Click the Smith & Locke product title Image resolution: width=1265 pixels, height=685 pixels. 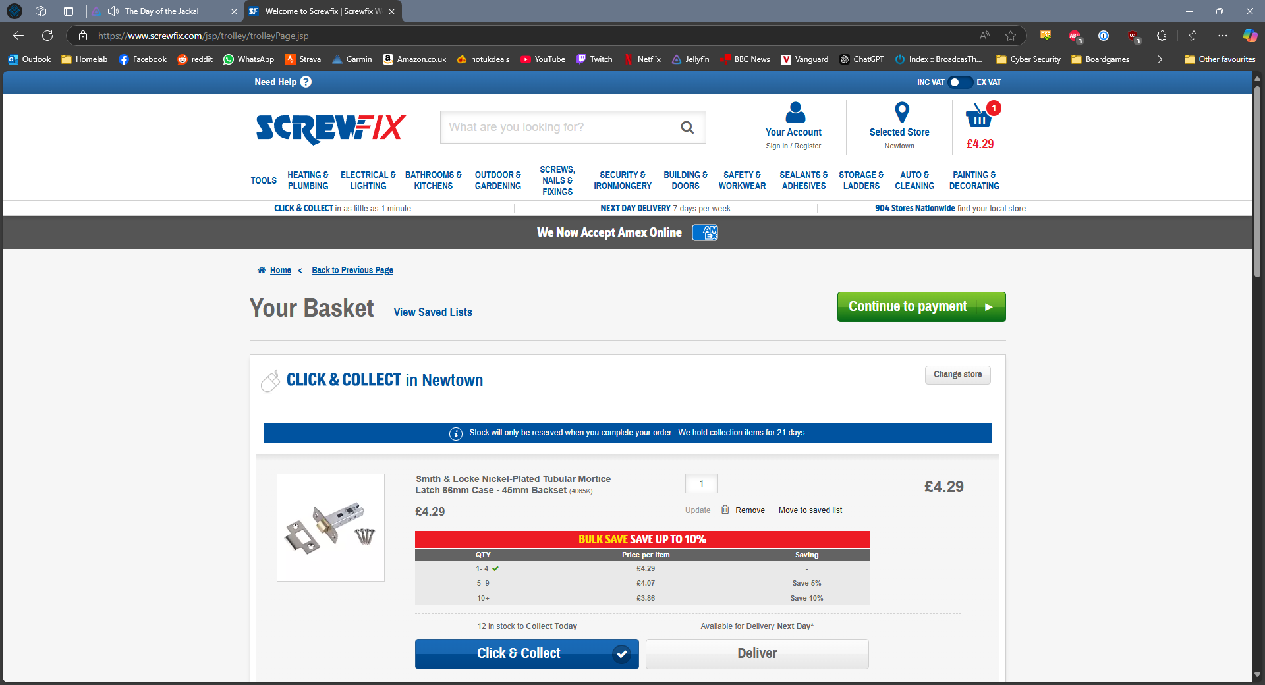pyautogui.click(x=513, y=484)
